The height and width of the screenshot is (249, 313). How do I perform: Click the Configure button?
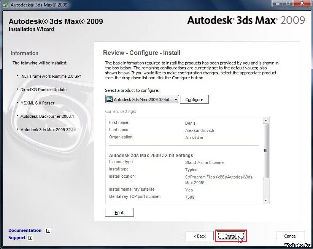pos(194,99)
